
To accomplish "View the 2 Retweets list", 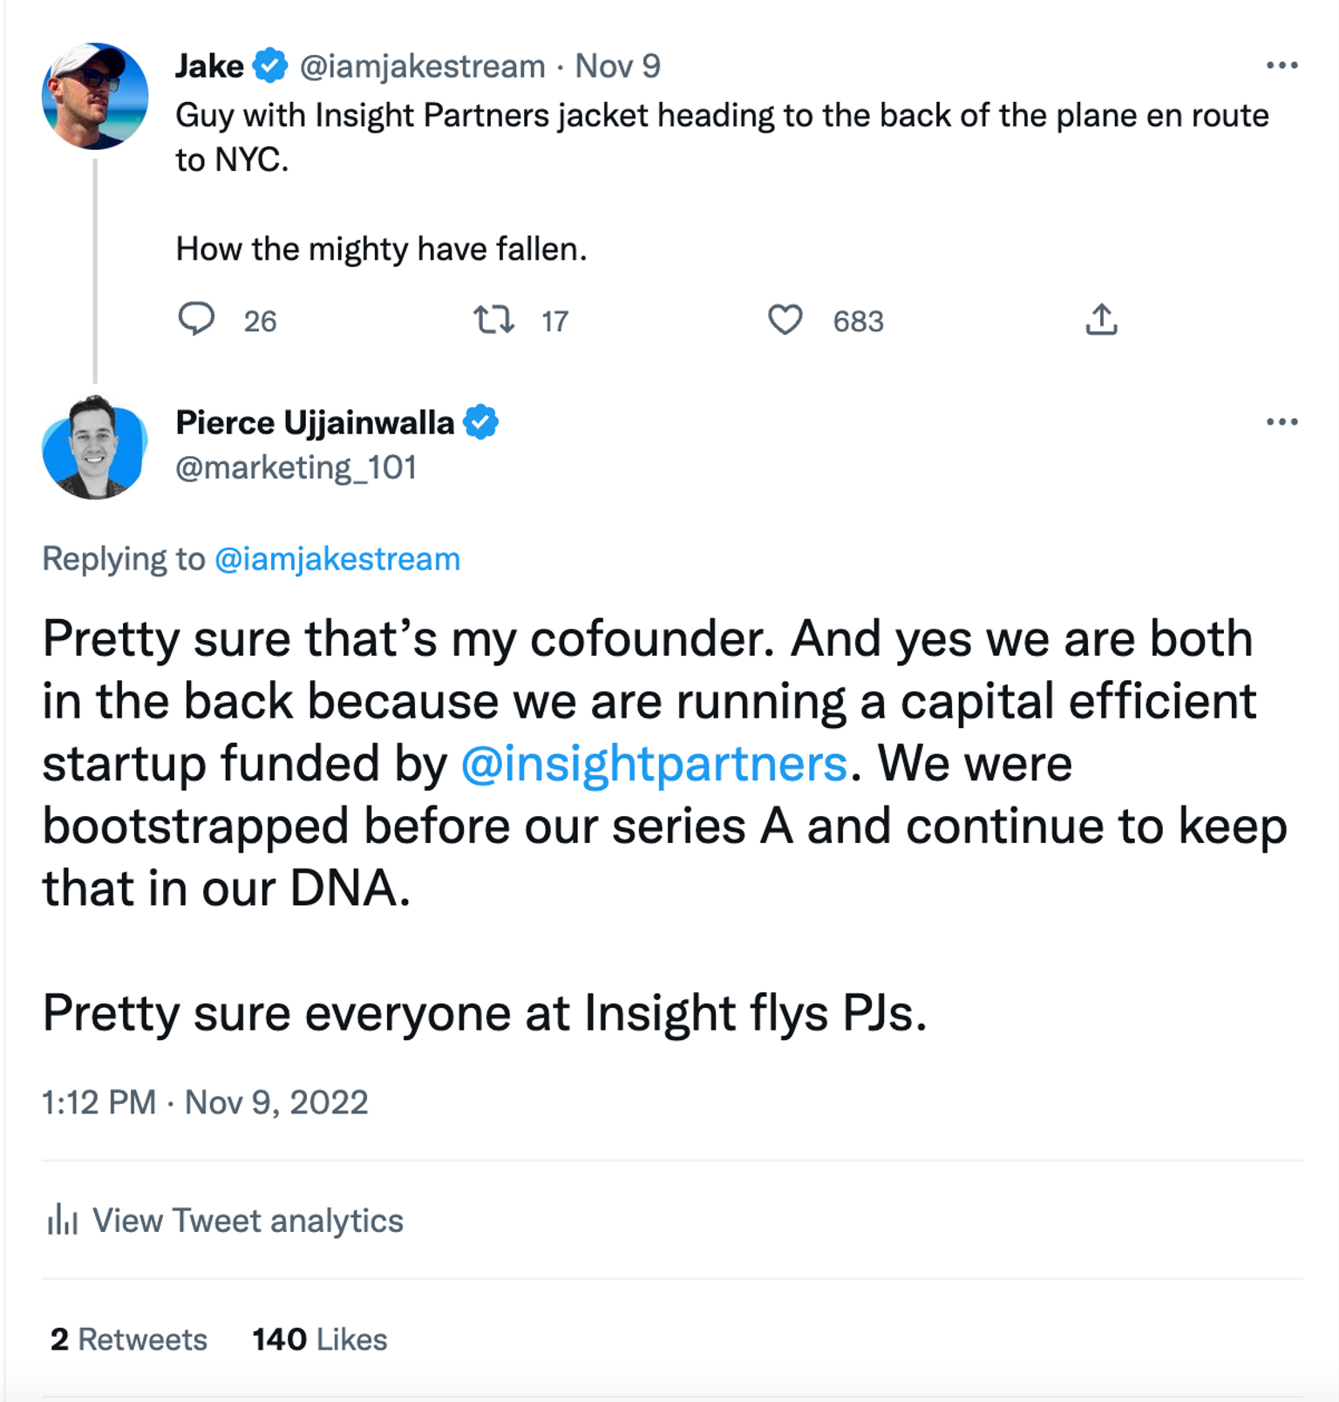I will pyautogui.click(x=129, y=1339).
